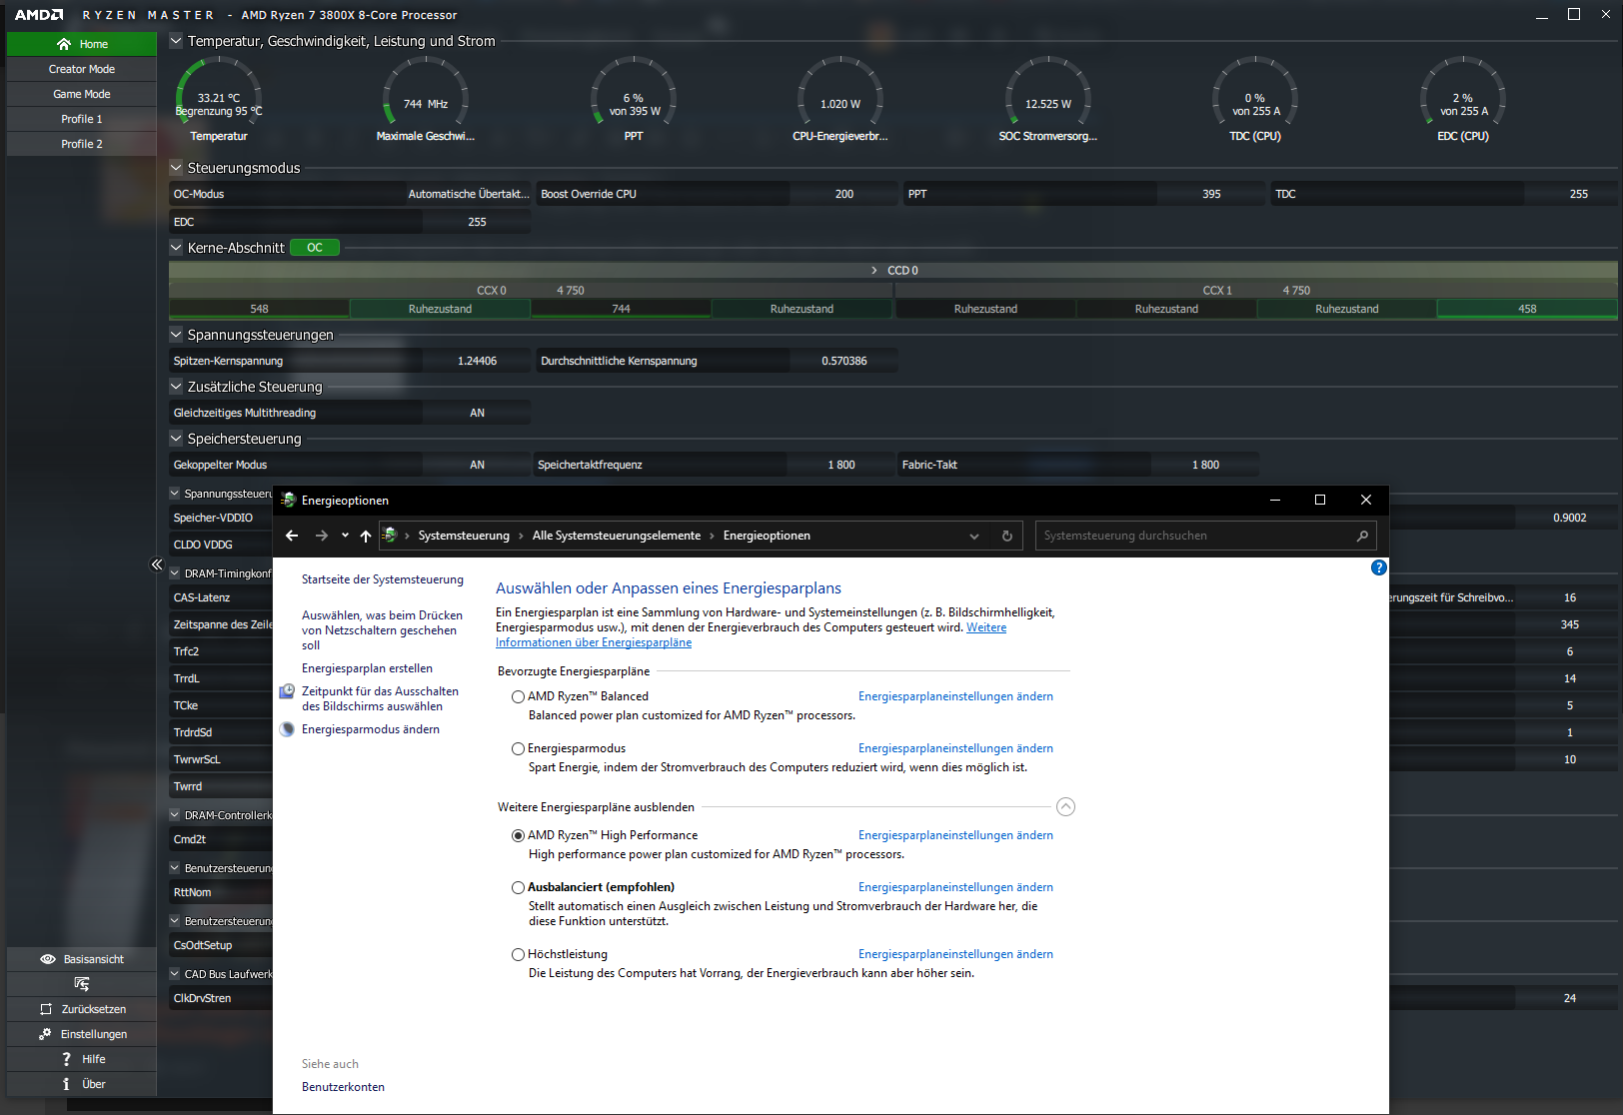Viewport: 1623px width, 1115px height.
Task: Collapse Temperatur, Geschwindigkeit, Leistung und Strom section
Action: click(x=176, y=41)
